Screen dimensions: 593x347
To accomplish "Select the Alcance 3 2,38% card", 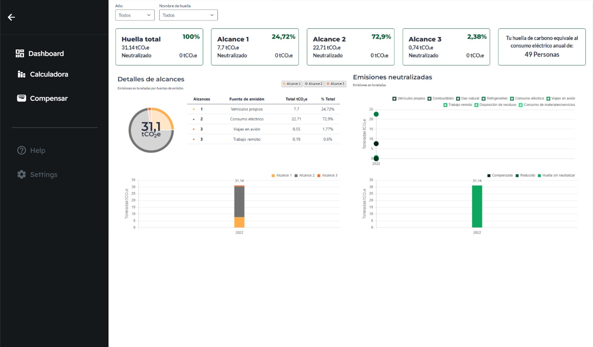I will point(446,47).
